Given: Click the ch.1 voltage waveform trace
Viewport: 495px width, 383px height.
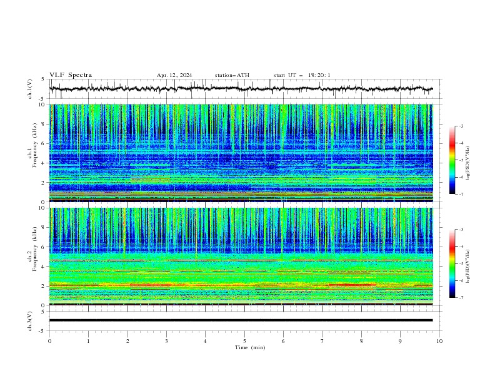Looking at the screenshot, I should coord(241,89).
